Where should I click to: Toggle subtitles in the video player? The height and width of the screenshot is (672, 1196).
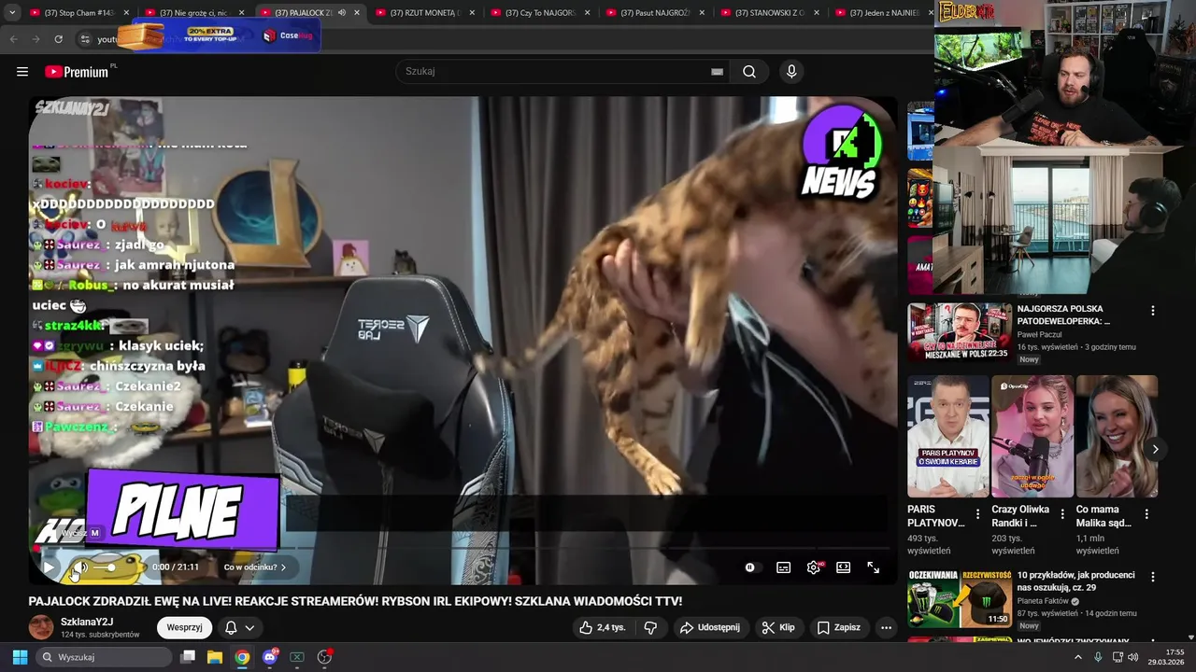[783, 567]
